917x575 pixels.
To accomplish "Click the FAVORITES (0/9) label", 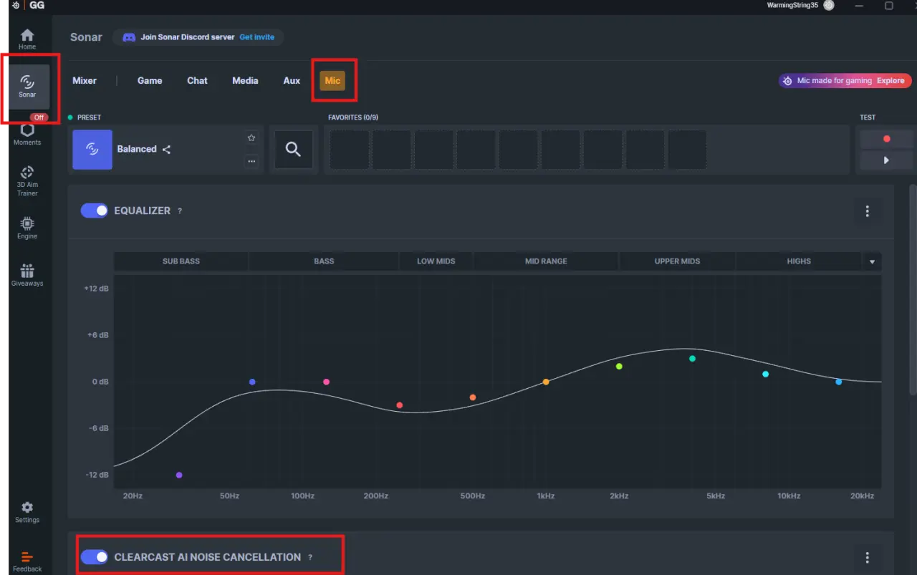I will 353,117.
